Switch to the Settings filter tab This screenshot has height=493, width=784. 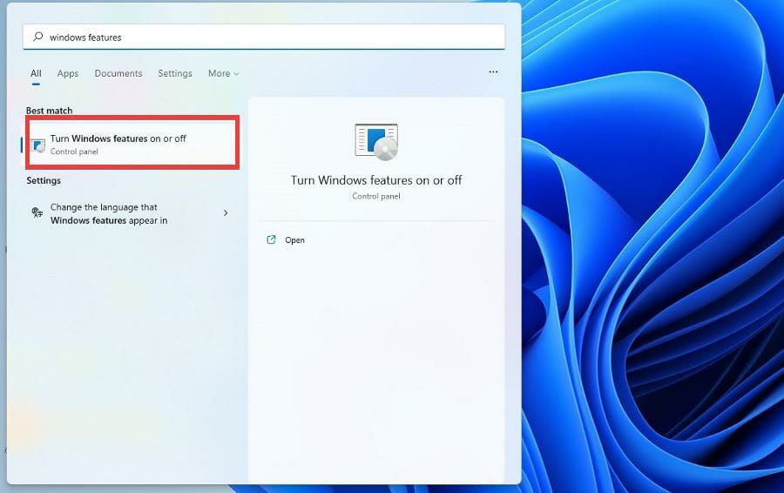point(175,73)
